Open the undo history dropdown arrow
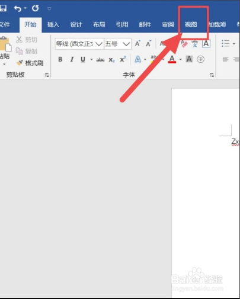240x299 pixels. [x=25, y=8]
